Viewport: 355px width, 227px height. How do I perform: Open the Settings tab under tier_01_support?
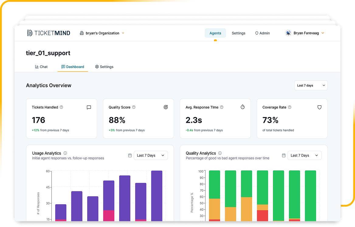[104, 67]
